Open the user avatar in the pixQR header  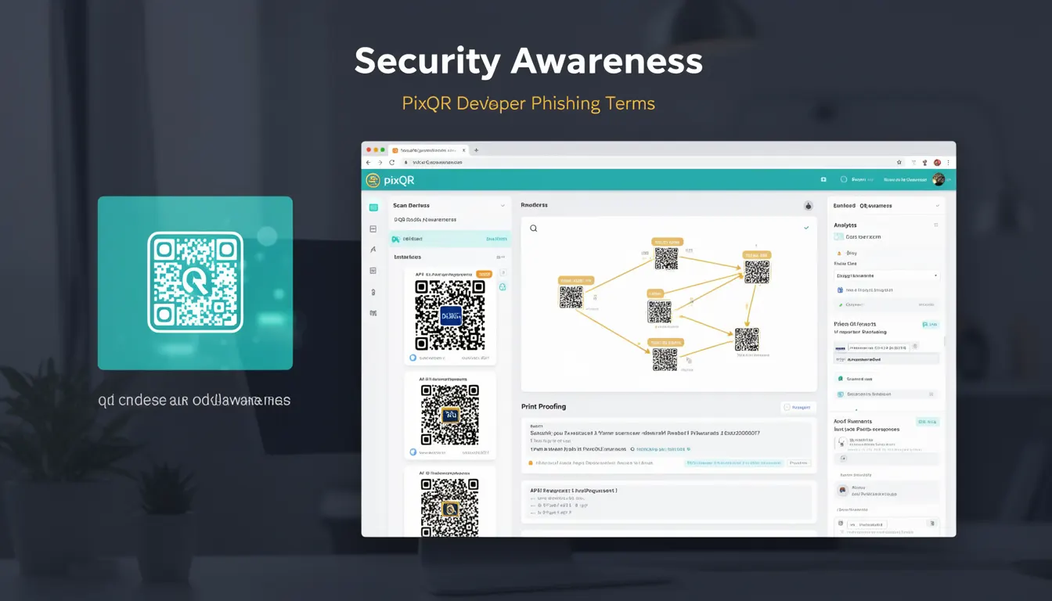pyautogui.click(x=939, y=179)
